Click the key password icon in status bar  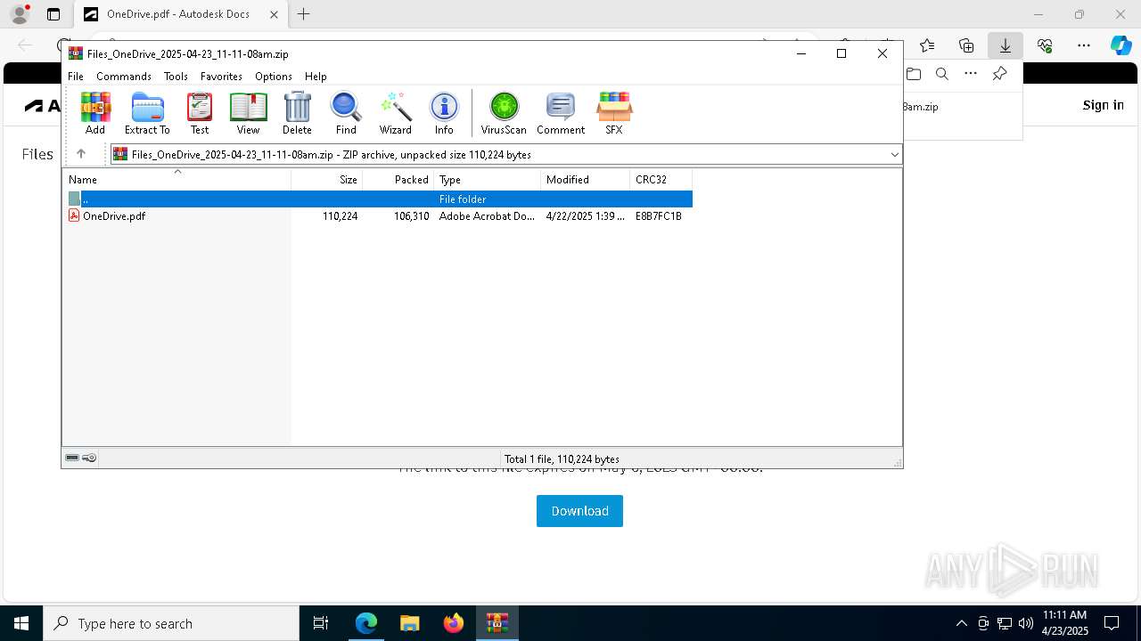tap(89, 458)
